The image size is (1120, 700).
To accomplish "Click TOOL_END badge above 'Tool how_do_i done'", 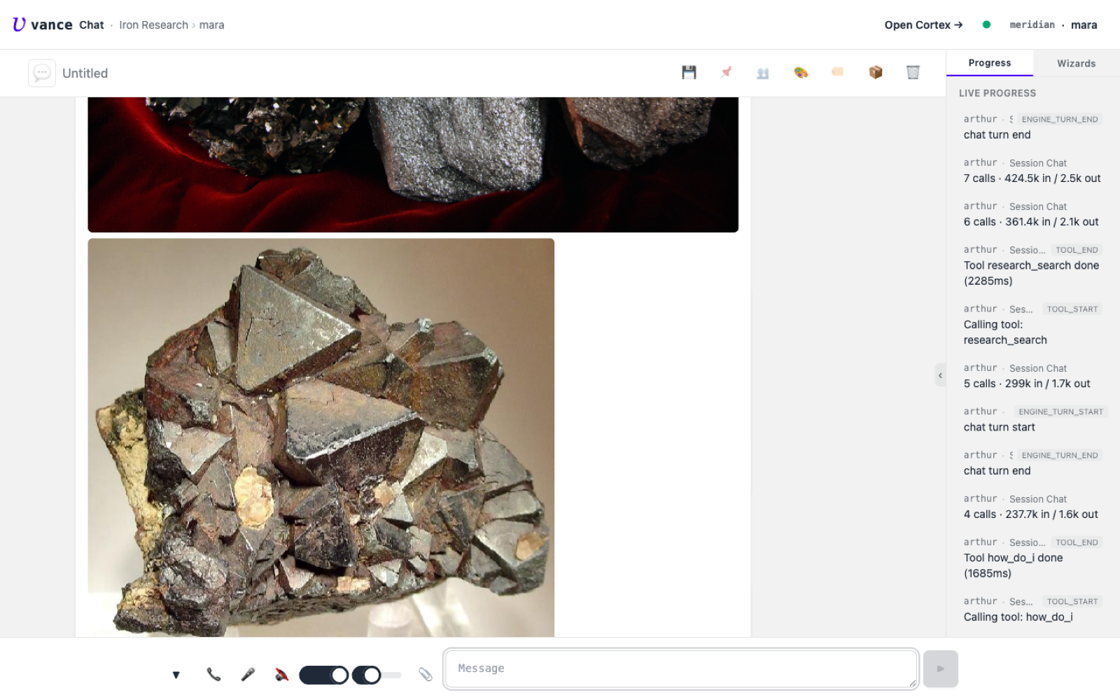I will [1077, 542].
